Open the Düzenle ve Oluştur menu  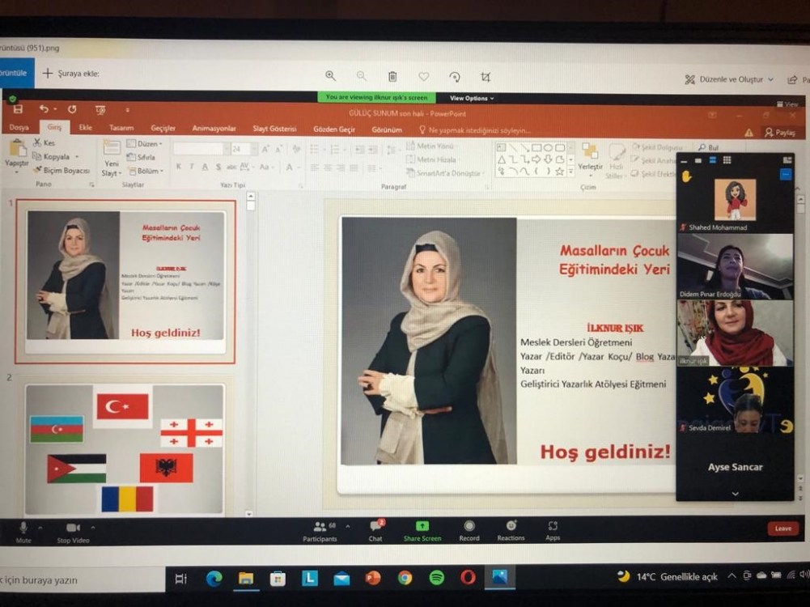point(729,79)
